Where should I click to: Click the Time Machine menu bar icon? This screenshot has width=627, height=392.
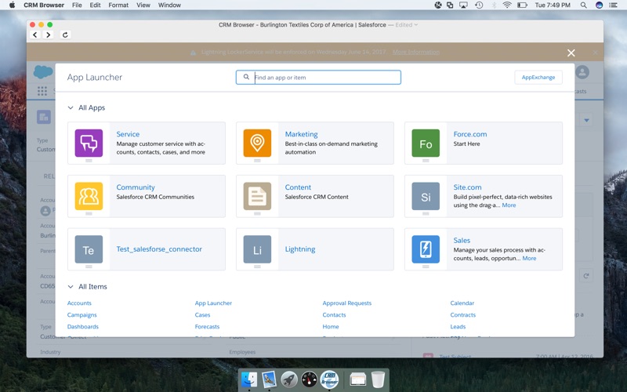pyautogui.click(x=479, y=5)
